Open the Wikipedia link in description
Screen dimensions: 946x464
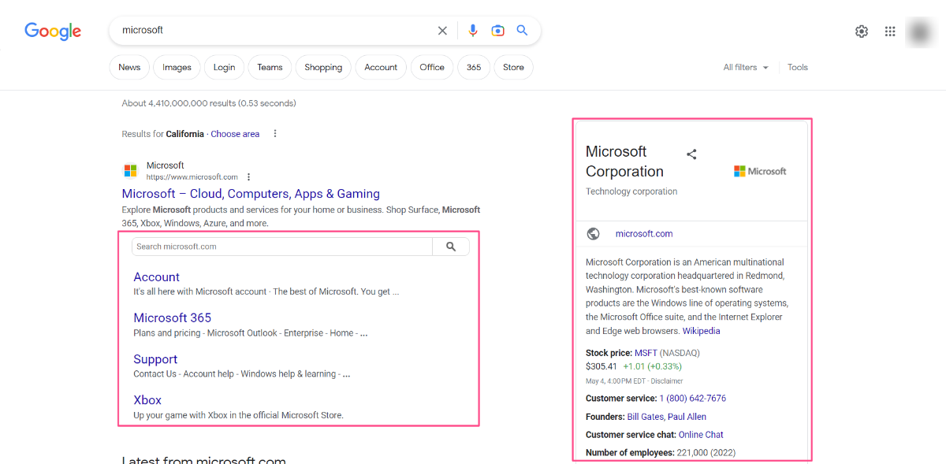pyautogui.click(x=701, y=332)
